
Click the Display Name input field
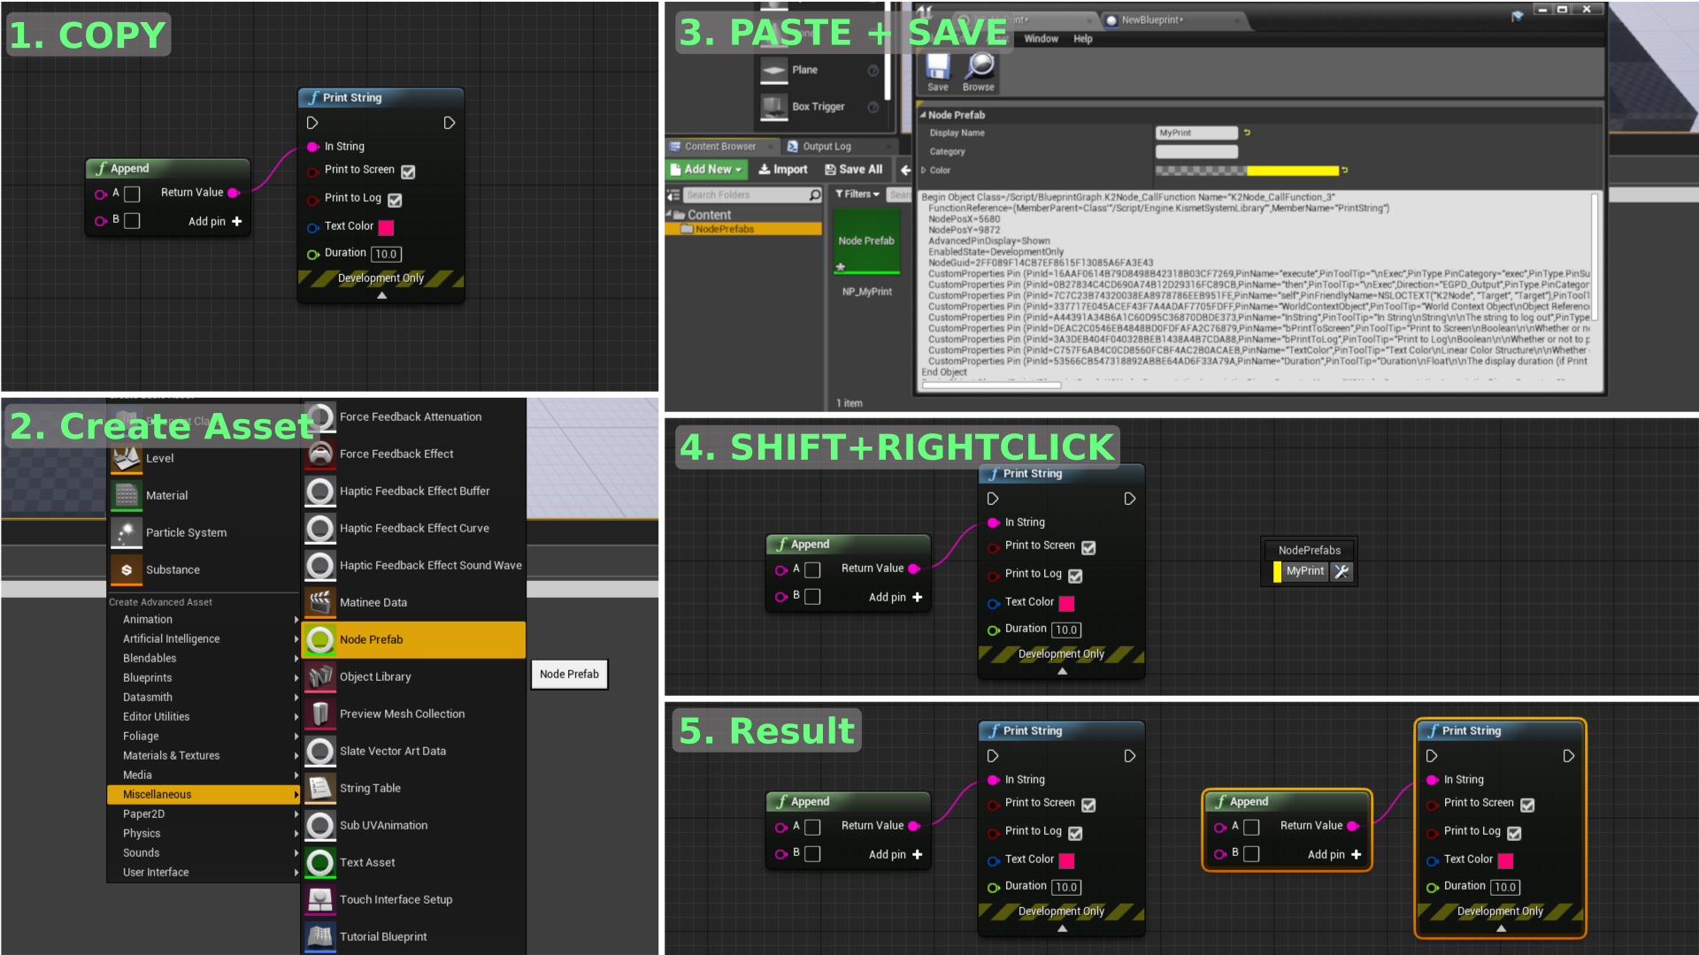click(x=1196, y=133)
